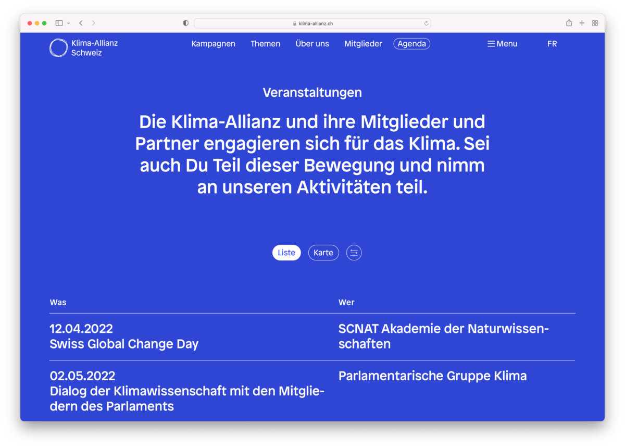Screen dimensions: 625x448
Task: Open the Themen nav item
Action: [265, 44]
